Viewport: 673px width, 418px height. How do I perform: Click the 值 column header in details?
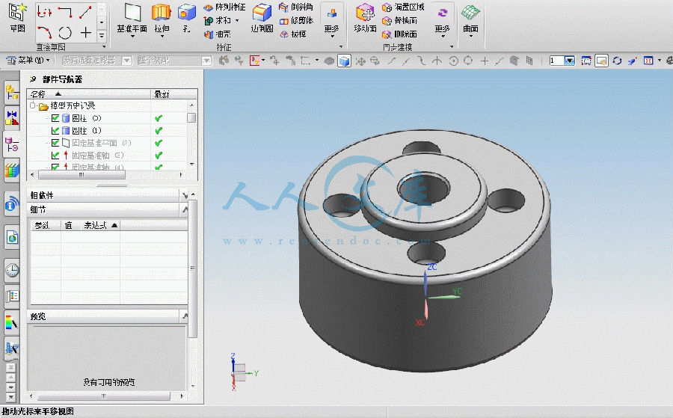(71, 225)
